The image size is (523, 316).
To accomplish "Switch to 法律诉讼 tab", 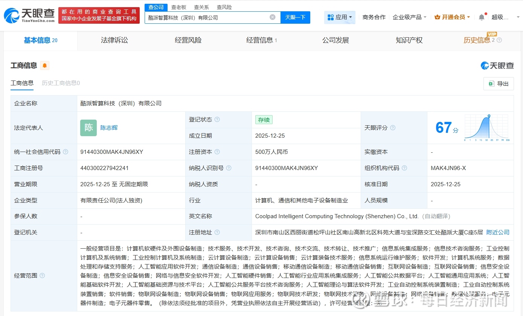I will (114, 40).
